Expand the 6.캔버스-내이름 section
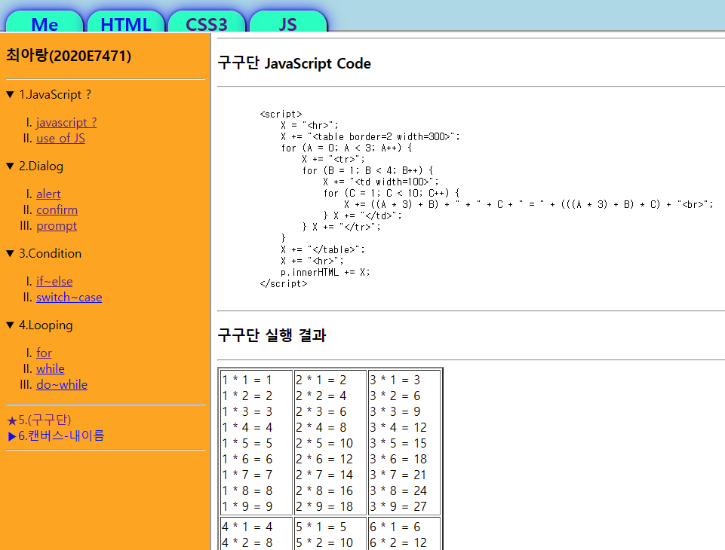 coord(56,435)
